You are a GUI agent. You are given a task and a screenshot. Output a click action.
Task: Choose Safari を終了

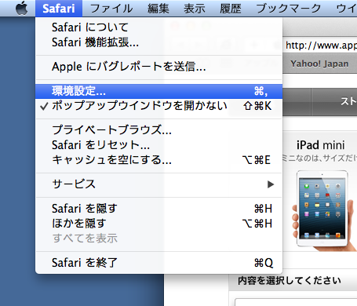[159, 263]
